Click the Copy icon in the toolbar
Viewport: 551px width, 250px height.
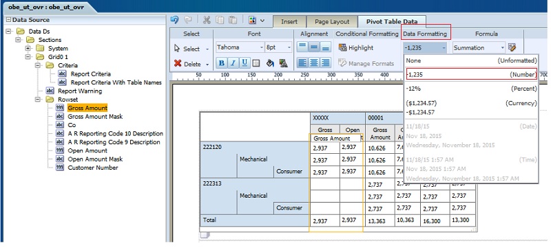(x=220, y=20)
